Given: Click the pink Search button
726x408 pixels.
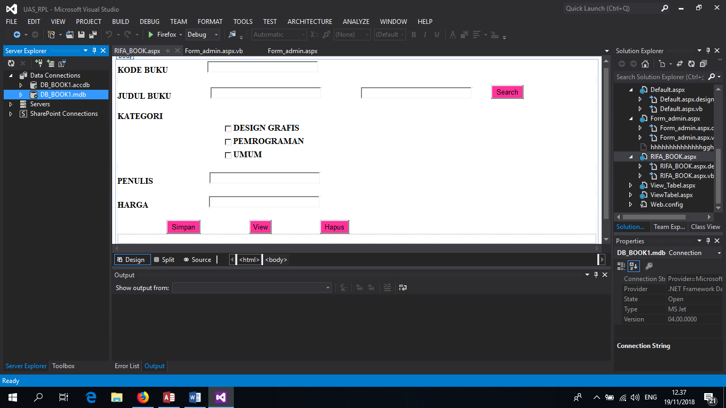Looking at the screenshot, I should point(506,92).
